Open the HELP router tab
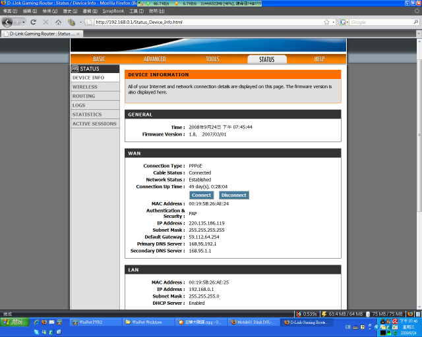 click(x=319, y=59)
